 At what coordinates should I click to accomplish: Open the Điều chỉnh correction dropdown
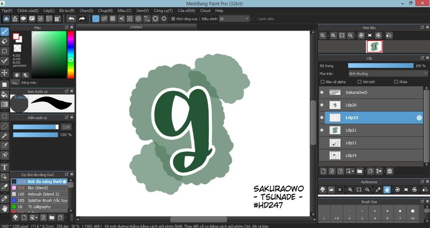(234, 19)
